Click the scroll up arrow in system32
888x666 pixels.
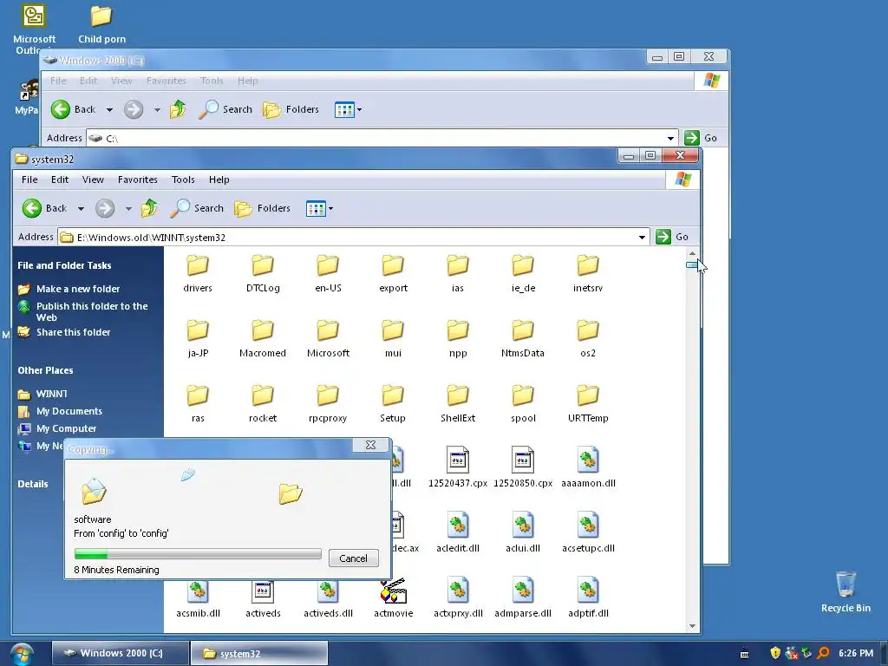[x=692, y=254]
